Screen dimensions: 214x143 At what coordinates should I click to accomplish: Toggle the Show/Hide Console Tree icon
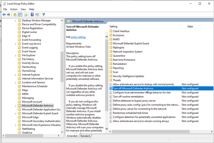(x=20, y=15)
